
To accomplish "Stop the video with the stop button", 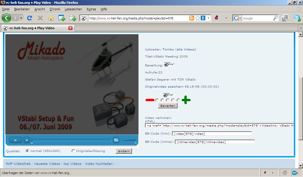I will click(27, 140).
